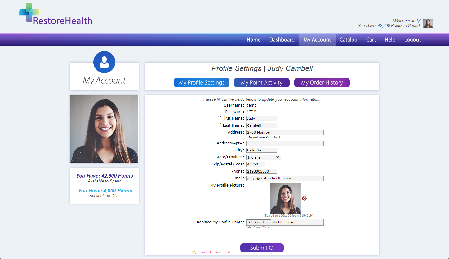The height and width of the screenshot is (259, 449).
Task: Click the "(Do not use P.O. Box)" note
Action: point(263,137)
